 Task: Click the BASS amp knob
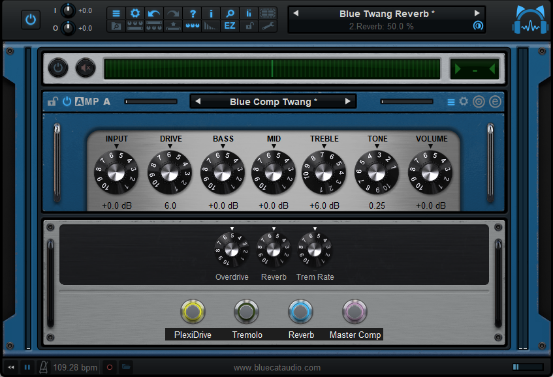pyautogui.click(x=223, y=173)
